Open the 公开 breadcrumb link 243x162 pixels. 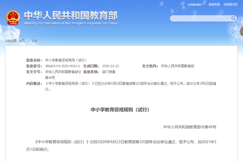34,41
